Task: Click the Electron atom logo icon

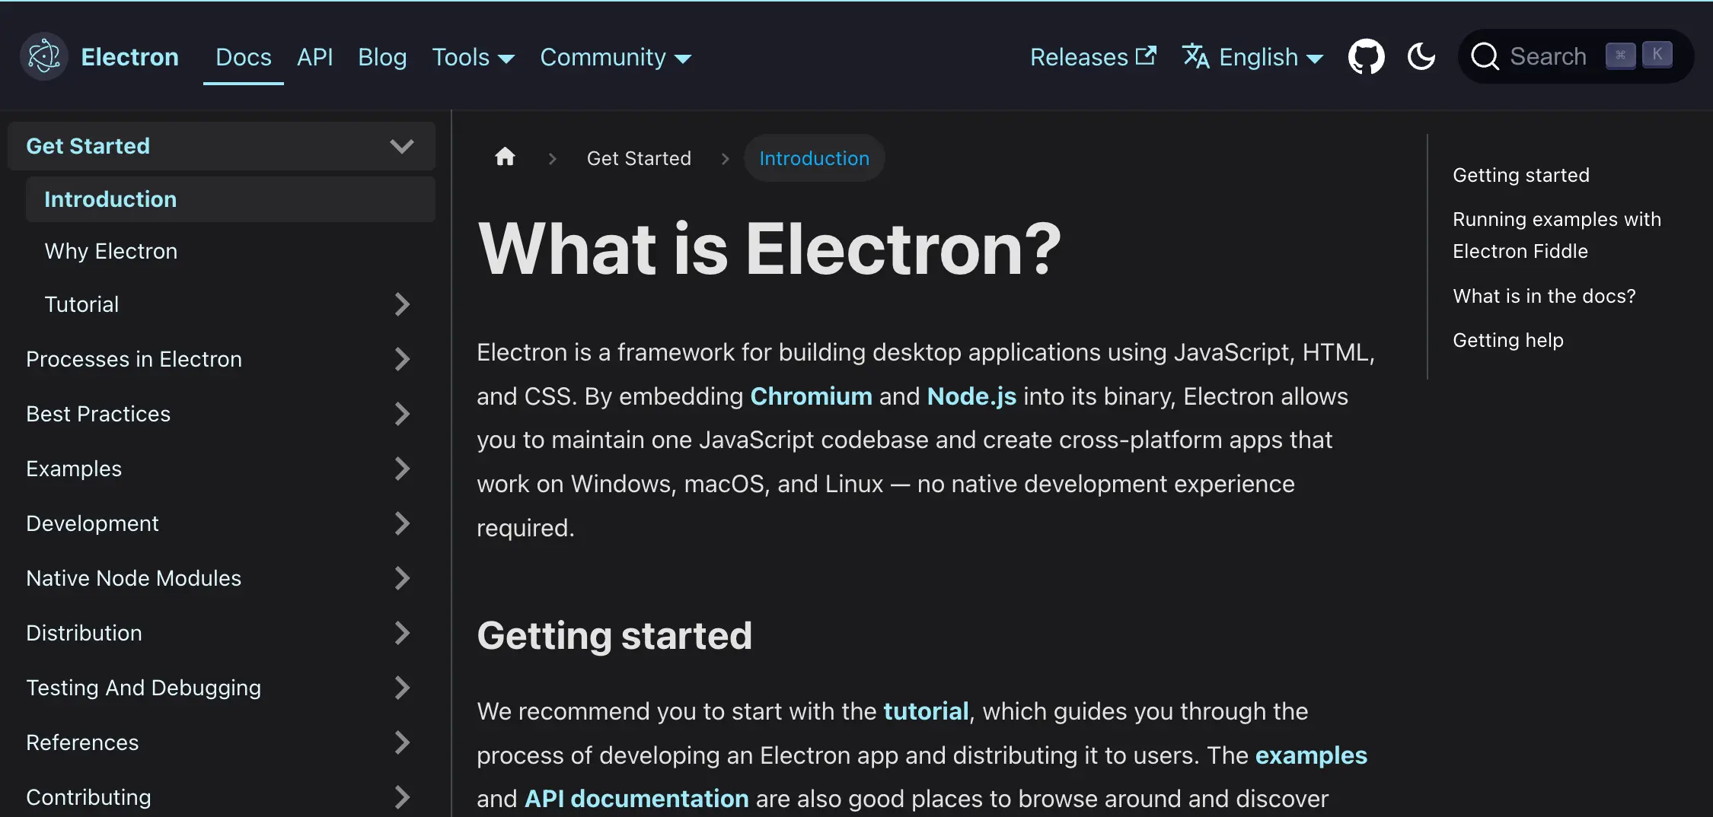Action: pos(44,56)
